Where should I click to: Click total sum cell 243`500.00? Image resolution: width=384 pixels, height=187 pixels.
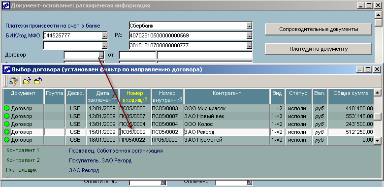[x=351, y=124]
